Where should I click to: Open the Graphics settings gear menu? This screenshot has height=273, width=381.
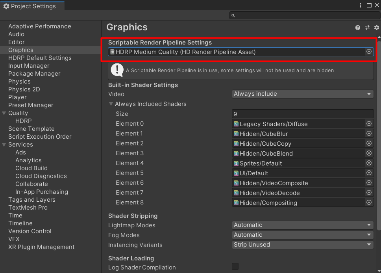pos(376,28)
